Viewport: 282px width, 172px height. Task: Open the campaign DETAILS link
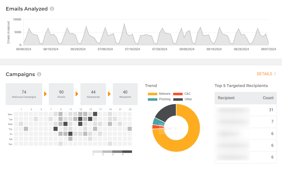(x=266, y=74)
